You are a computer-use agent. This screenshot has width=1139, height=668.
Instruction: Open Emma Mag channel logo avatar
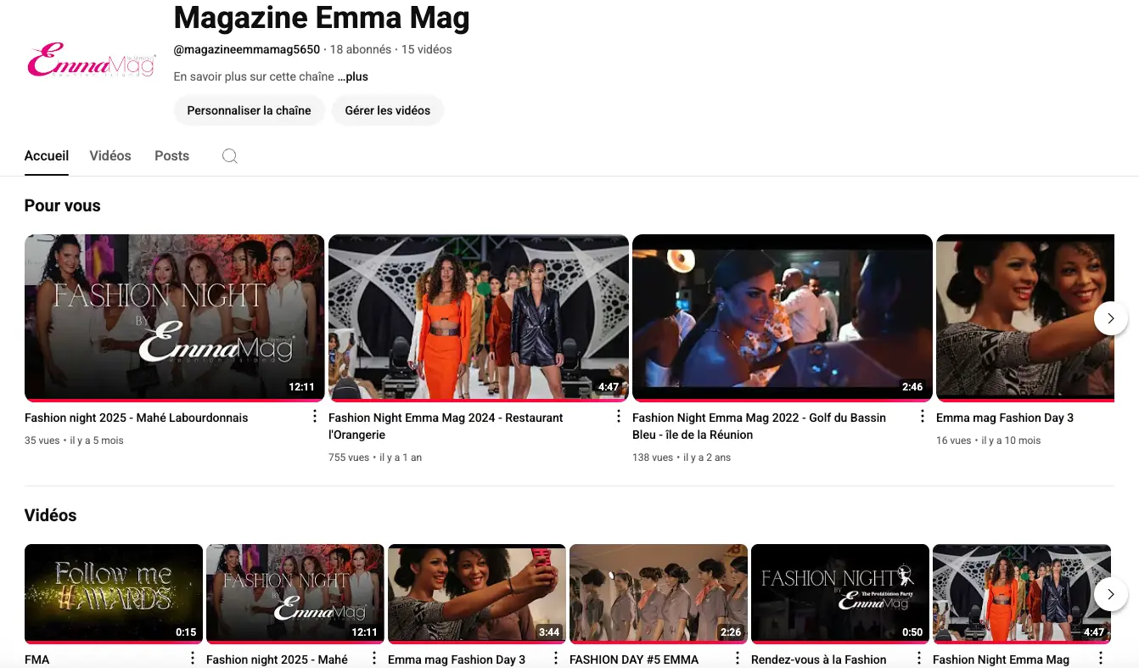click(92, 62)
